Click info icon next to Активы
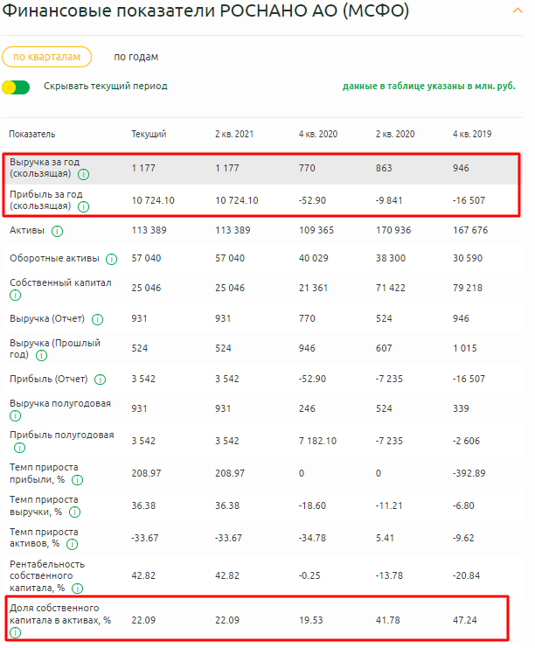This screenshot has width=535, height=648. pyautogui.click(x=57, y=232)
